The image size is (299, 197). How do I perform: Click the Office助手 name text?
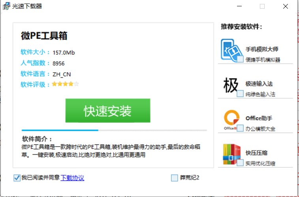pyautogui.click(x=259, y=118)
